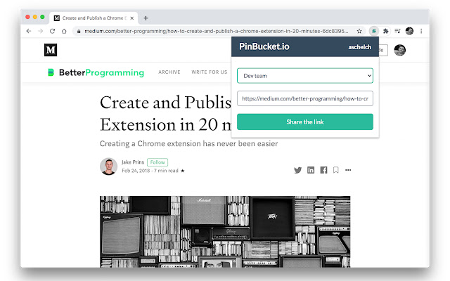Open the media control playlist icon
This screenshot has height=281, width=450.
397,31
